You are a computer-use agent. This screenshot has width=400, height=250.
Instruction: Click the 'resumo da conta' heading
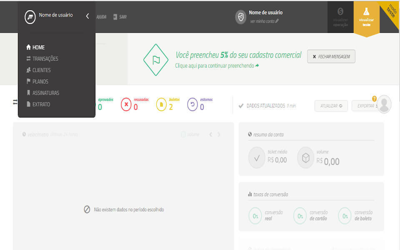coord(268,135)
